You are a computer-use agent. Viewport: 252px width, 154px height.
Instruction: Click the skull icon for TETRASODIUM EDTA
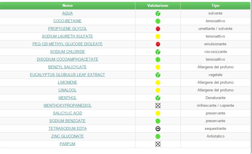point(158,129)
